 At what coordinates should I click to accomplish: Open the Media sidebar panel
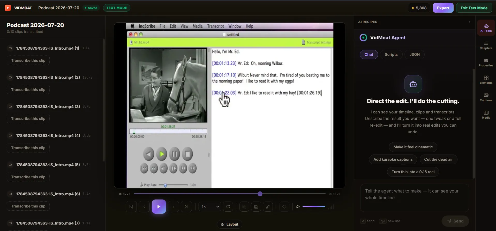click(486, 115)
